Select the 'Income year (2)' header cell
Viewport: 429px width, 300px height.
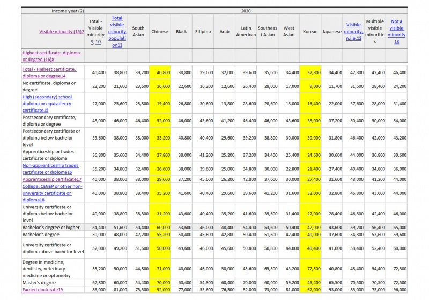click(68, 11)
